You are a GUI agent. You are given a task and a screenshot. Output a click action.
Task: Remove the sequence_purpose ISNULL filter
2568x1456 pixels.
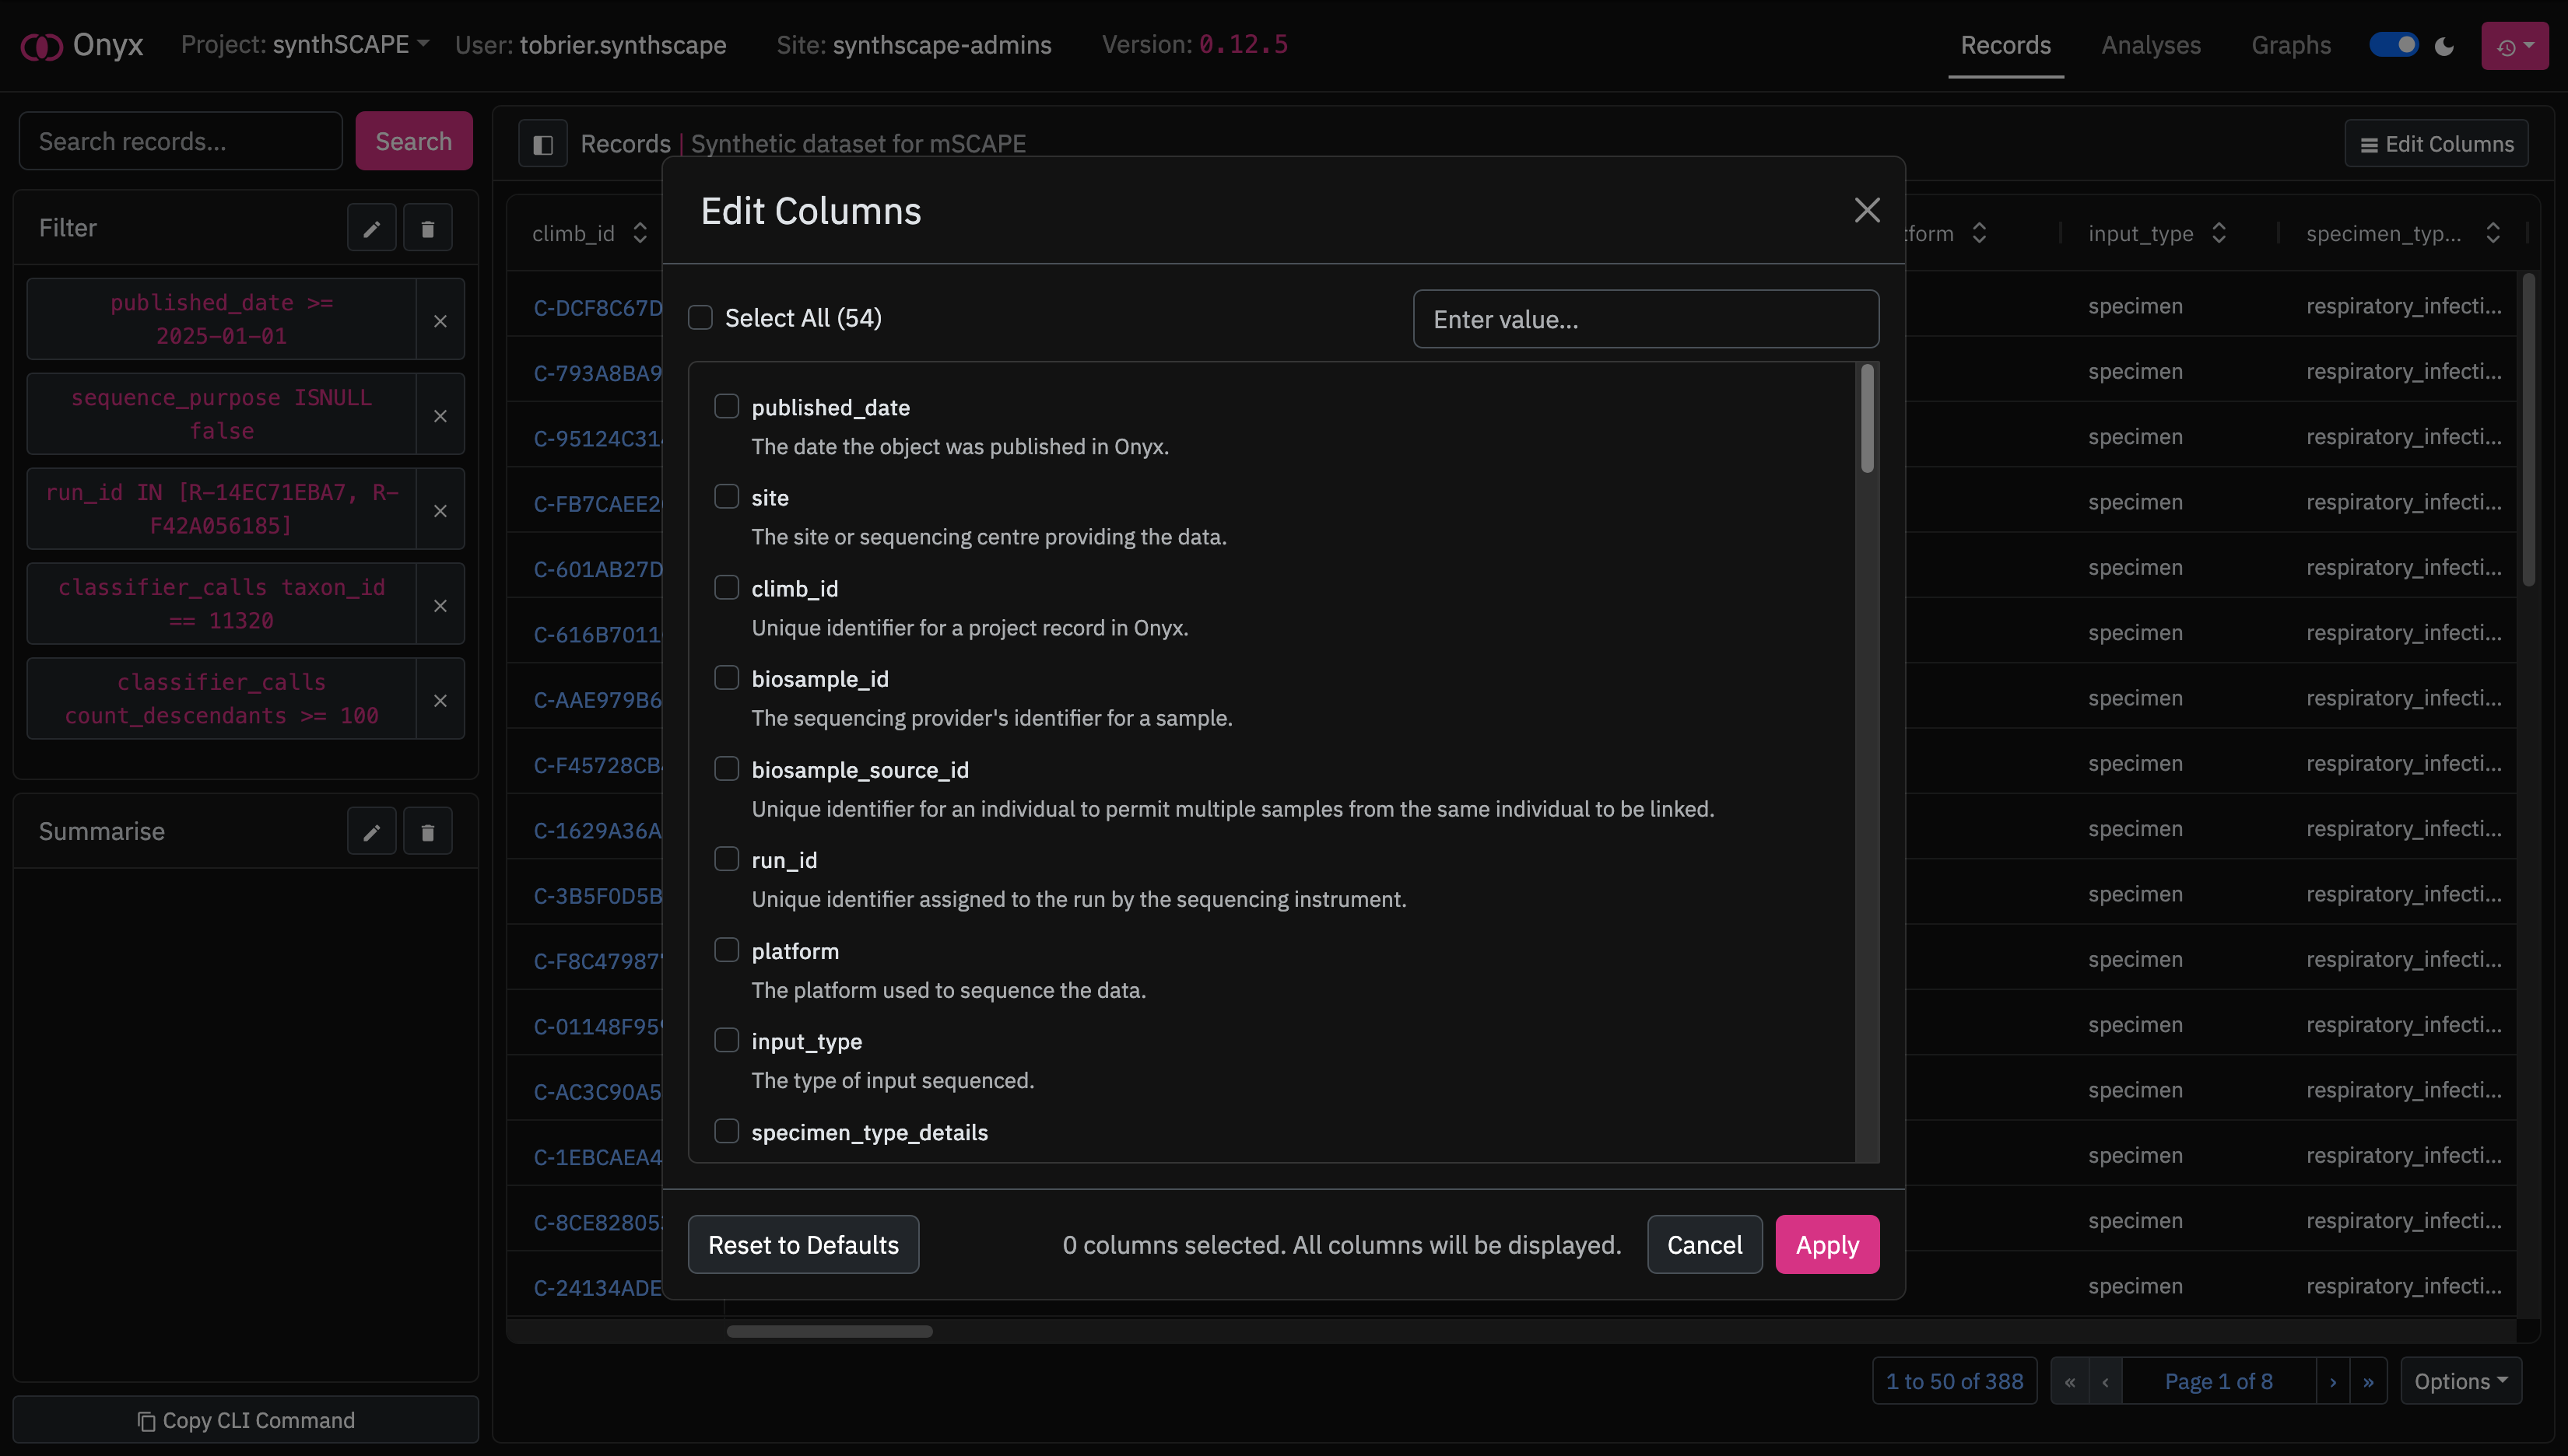(x=440, y=415)
